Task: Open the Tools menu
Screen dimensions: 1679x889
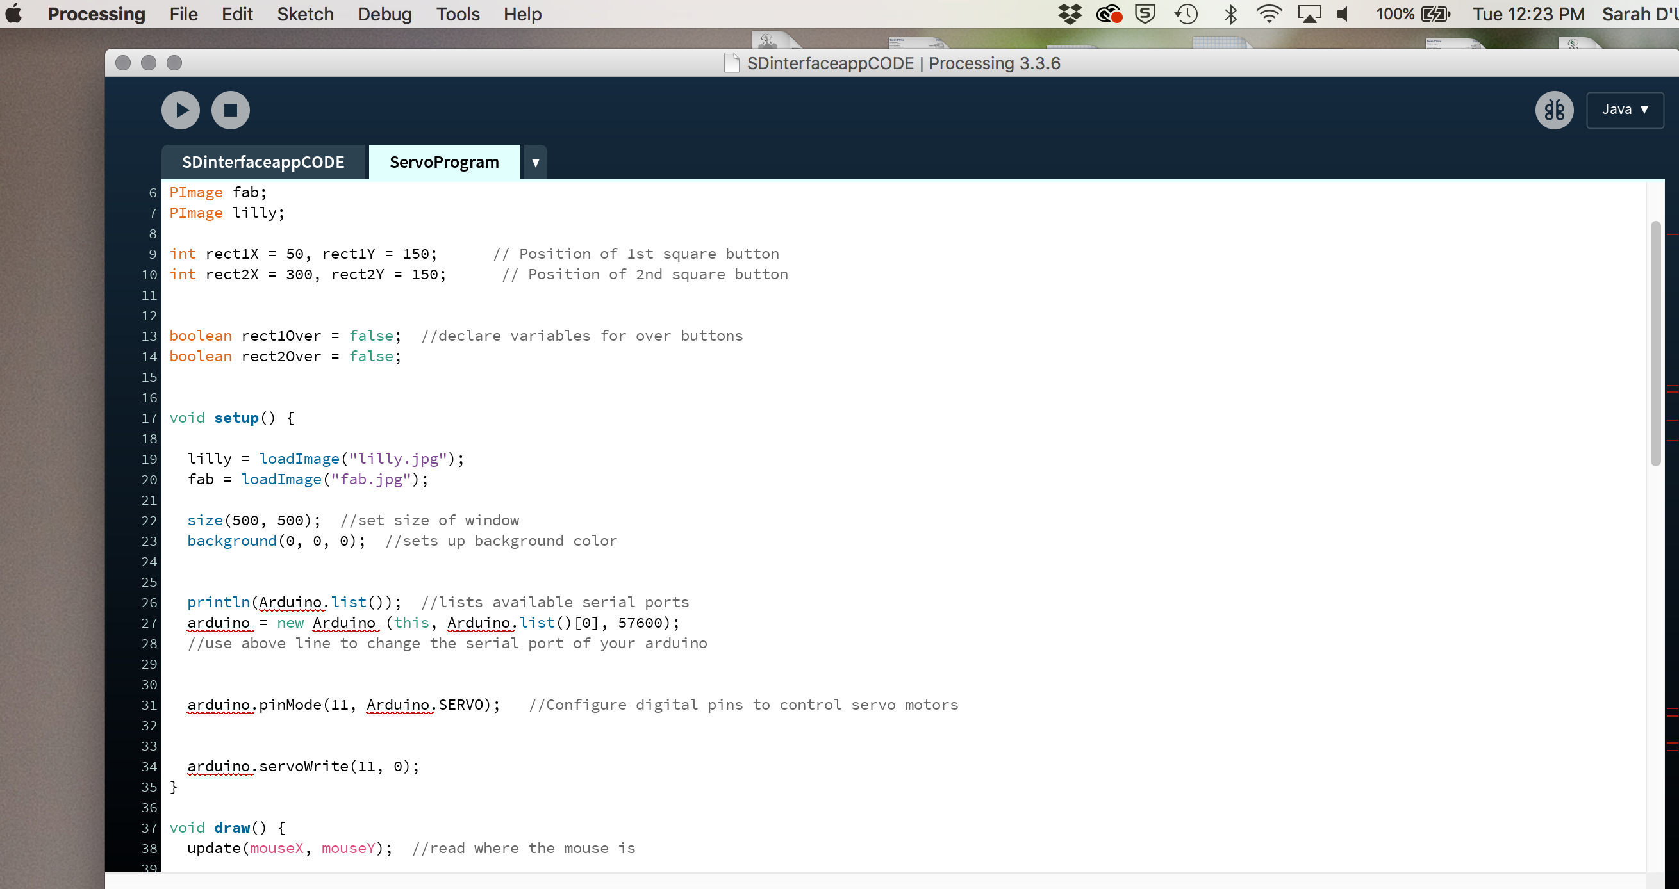Action: [458, 14]
